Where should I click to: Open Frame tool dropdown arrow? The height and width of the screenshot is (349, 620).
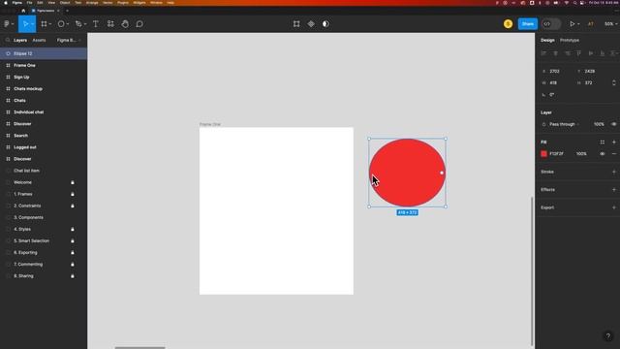(50, 24)
